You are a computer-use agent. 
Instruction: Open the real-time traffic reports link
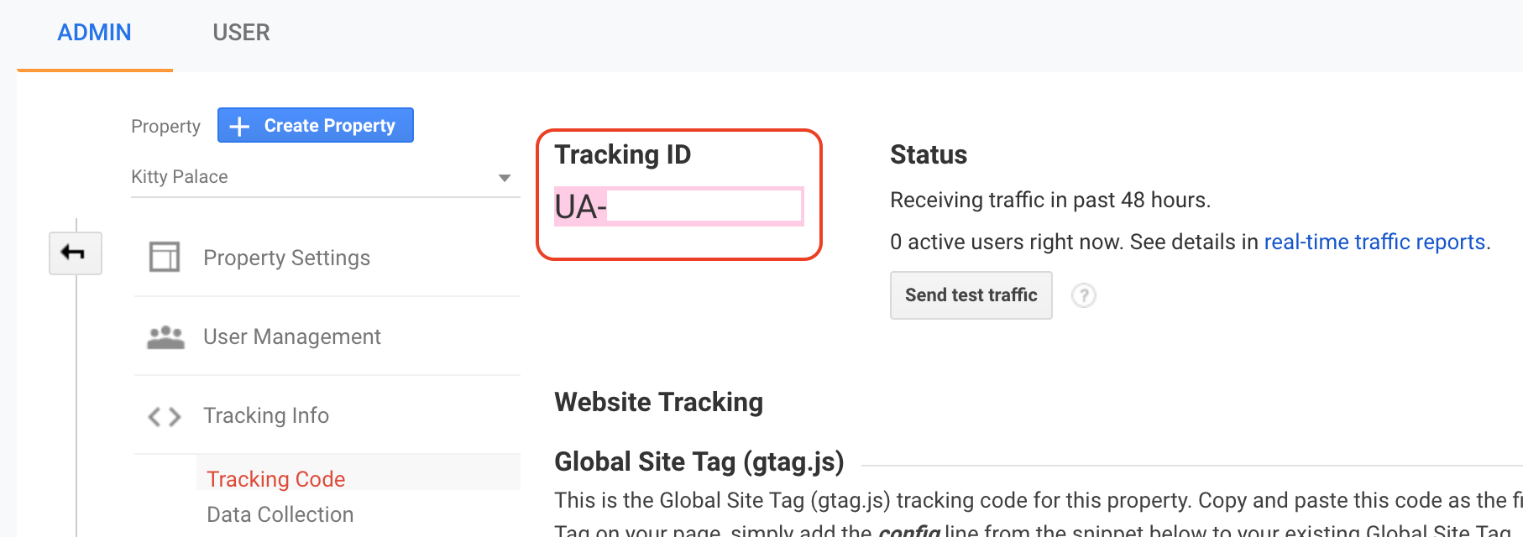1375,242
